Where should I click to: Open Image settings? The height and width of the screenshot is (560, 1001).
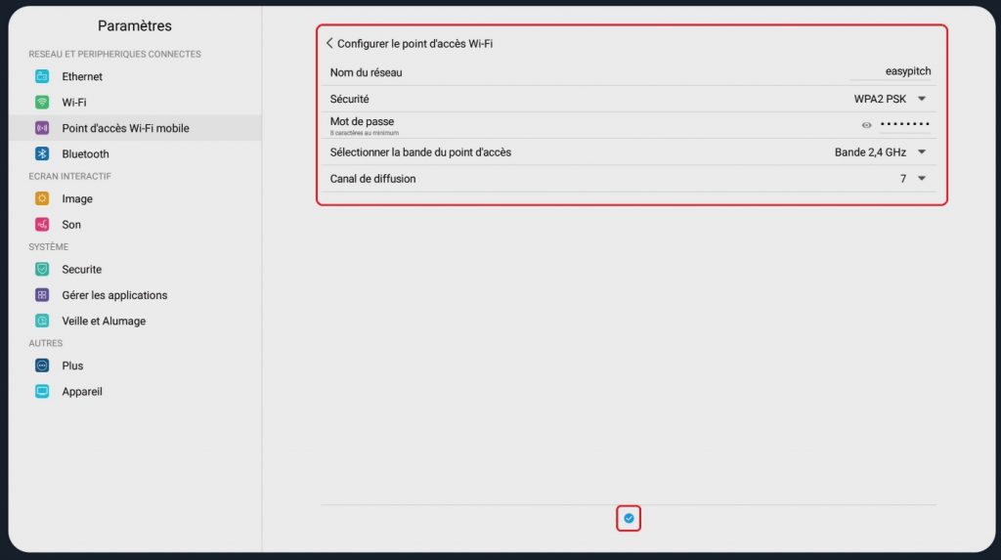coord(135,198)
